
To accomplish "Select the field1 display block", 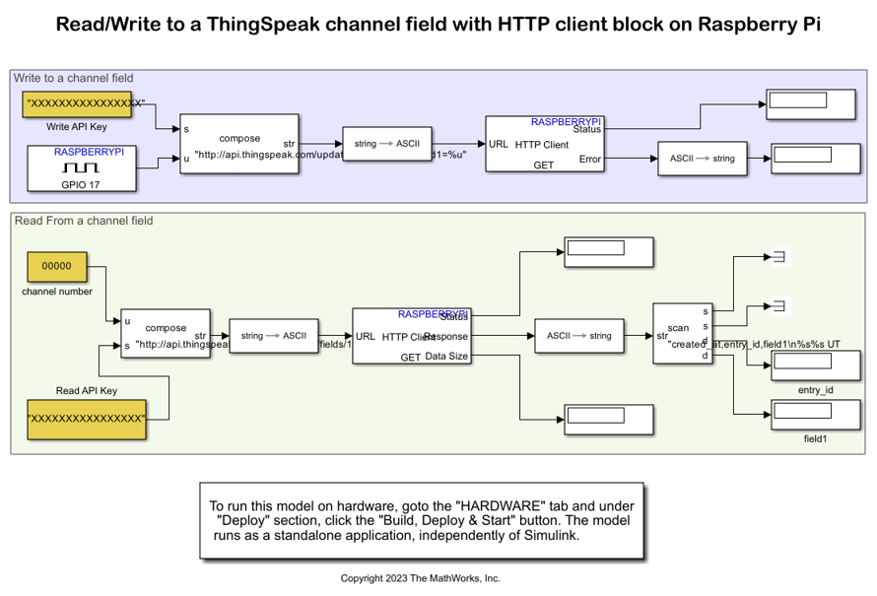I will coord(816,415).
